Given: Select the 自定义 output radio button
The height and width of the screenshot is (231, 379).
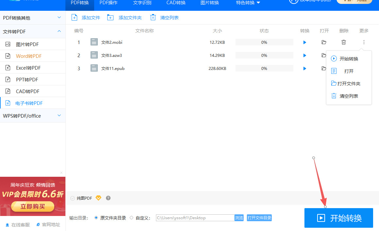Looking at the screenshot, I should point(131,218).
